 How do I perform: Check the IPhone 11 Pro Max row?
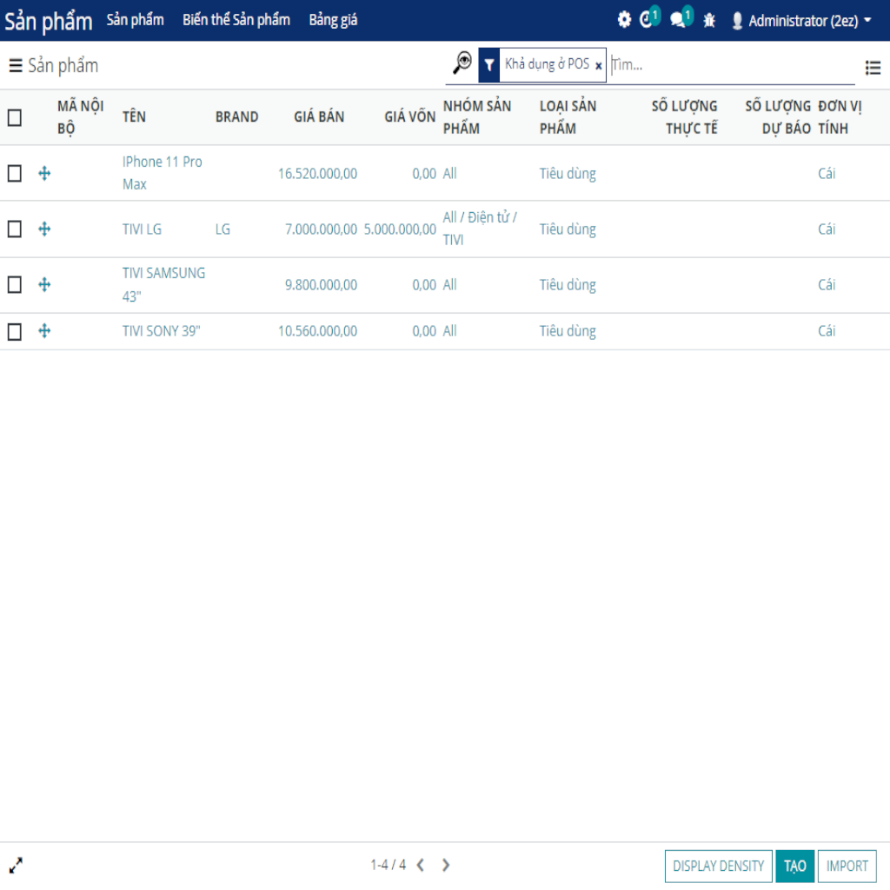click(15, 174)
